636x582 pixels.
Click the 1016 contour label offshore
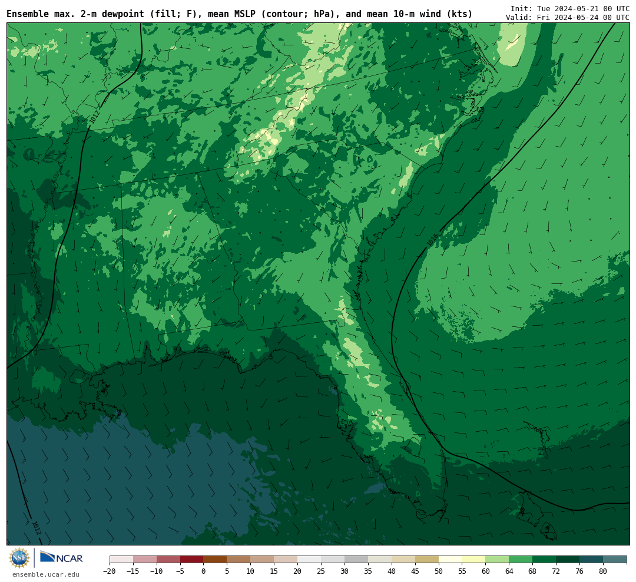[x=432, y=239]
